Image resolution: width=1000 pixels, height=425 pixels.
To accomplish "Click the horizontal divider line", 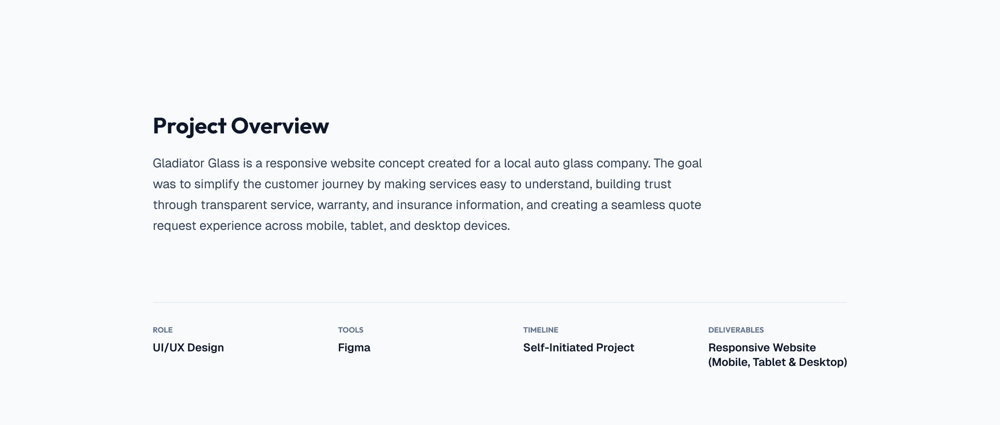I will click(500, 302).
